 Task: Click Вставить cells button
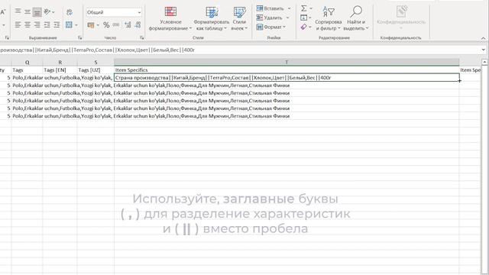click(270, 8)
